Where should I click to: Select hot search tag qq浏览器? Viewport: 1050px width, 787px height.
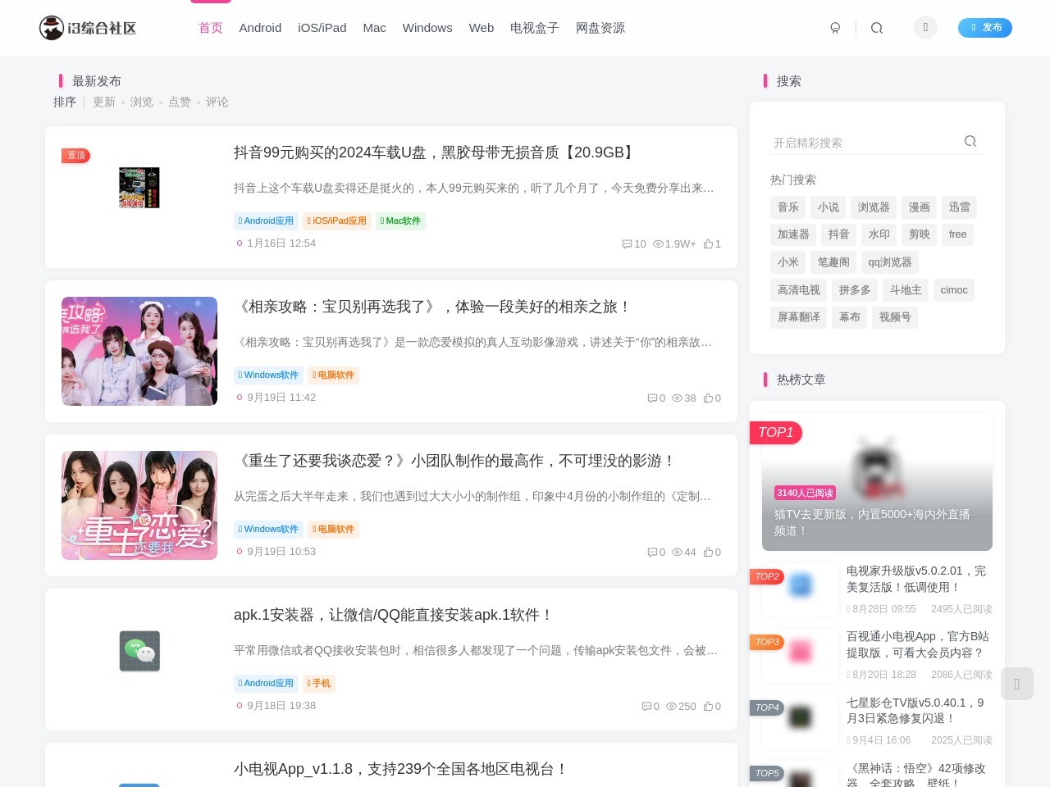pyautogui.click(x=890, y=262)
